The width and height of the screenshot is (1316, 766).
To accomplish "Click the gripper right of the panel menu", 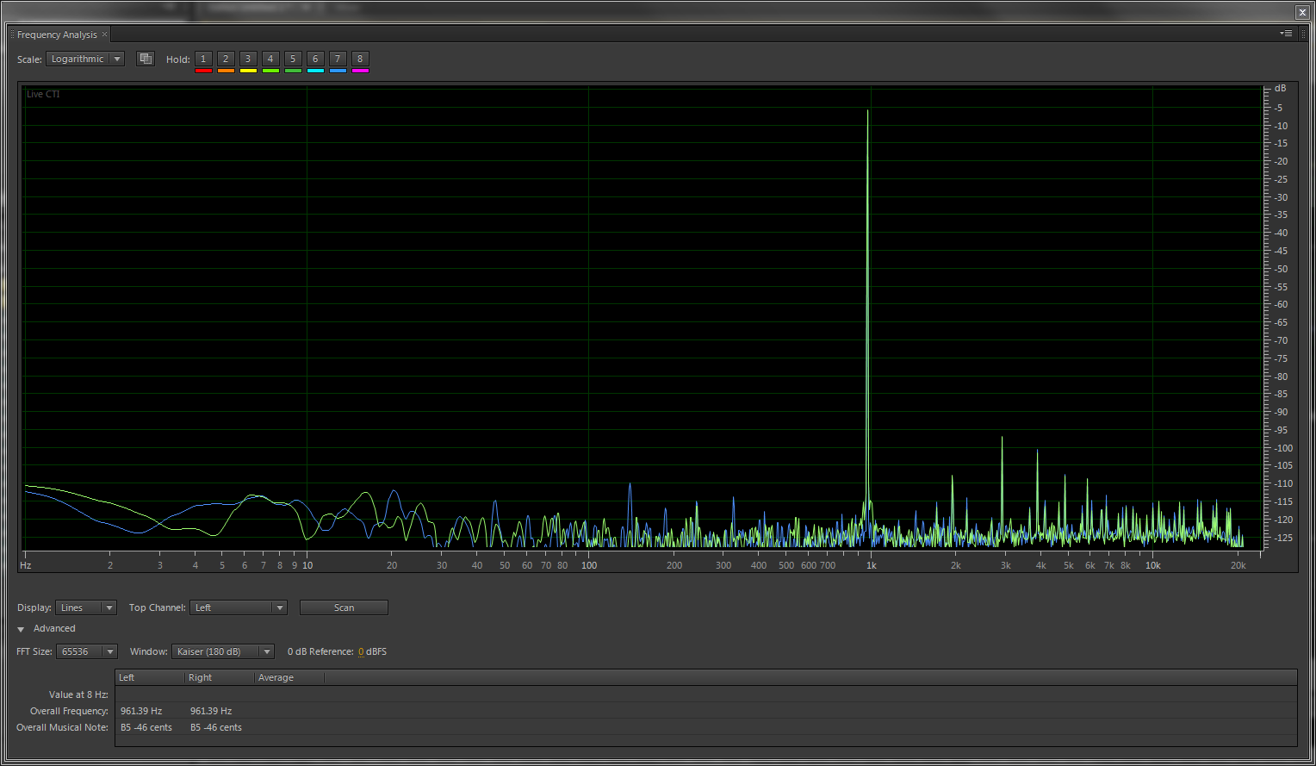I will point(1302,34).
